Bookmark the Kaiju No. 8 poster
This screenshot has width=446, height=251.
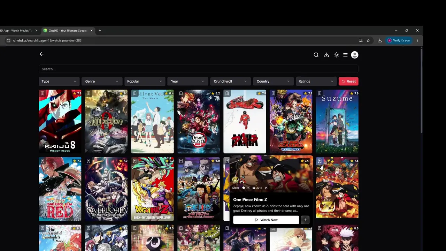[x=43, y=93]
